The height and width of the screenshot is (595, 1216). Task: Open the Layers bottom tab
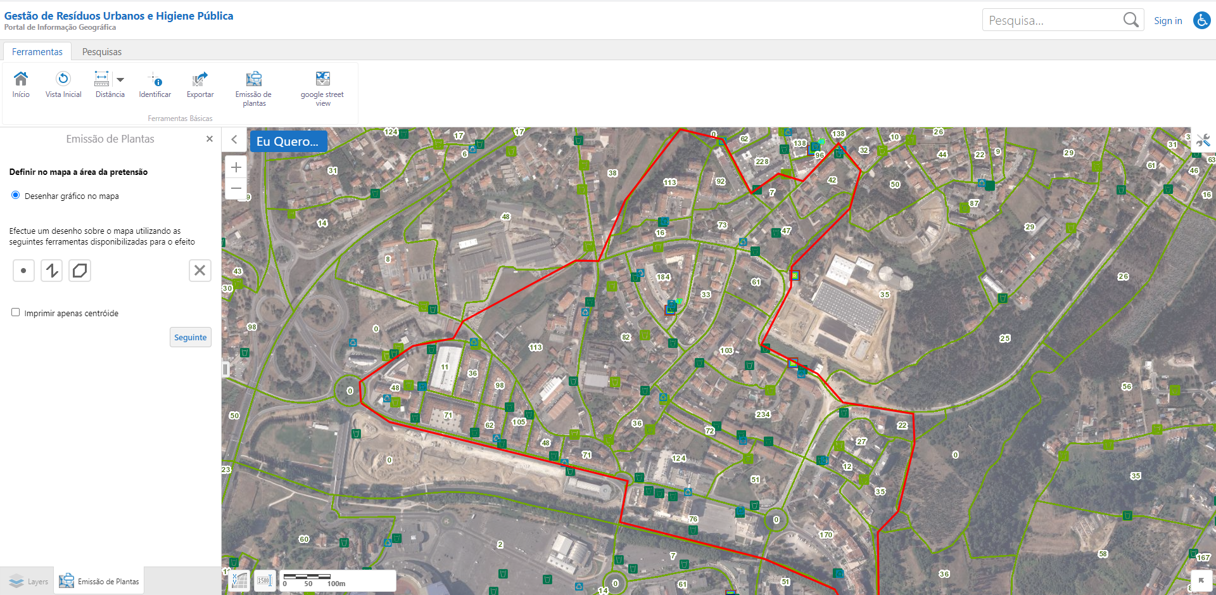[x=28, y=581]
